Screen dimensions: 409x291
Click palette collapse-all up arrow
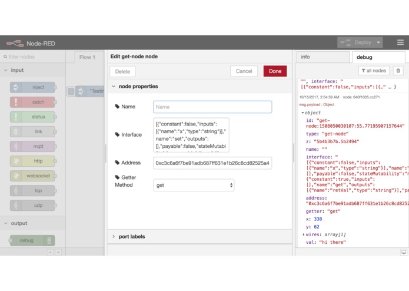[50, 252]
